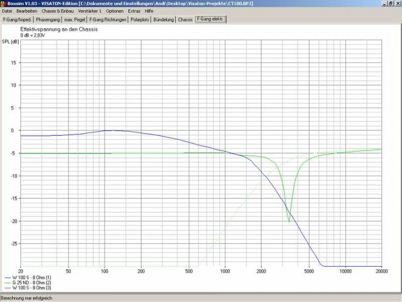Switch to the F-Gang/Imped. tab

pyautogui.click(x=17, y=20)
